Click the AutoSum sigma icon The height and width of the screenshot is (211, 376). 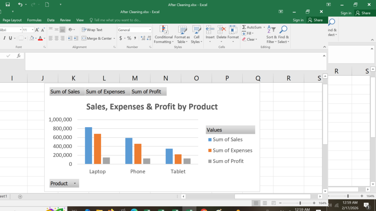[244, 27]
